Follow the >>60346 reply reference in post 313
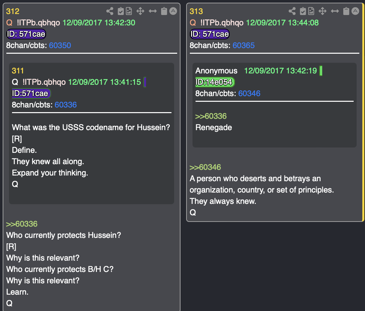This screenshot has height=311, width=365. [205, 167]
